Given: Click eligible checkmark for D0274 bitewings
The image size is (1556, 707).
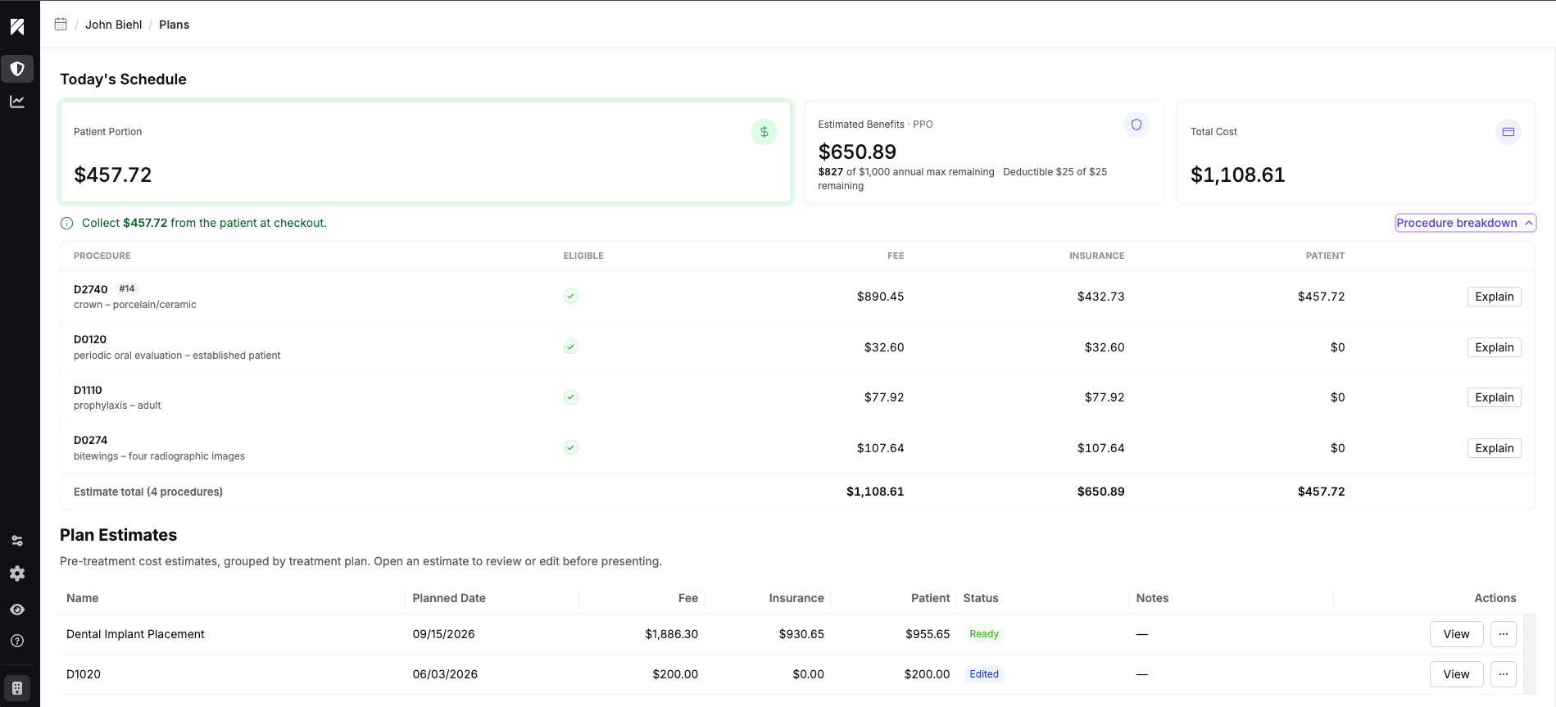Looking at the screenshot, I should click(x=571, y=447).
